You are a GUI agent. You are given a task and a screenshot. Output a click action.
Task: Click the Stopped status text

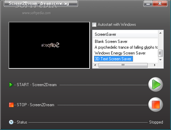156,122
